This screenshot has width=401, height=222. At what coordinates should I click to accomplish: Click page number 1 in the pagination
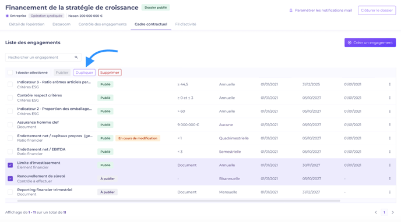coord(384,212)
